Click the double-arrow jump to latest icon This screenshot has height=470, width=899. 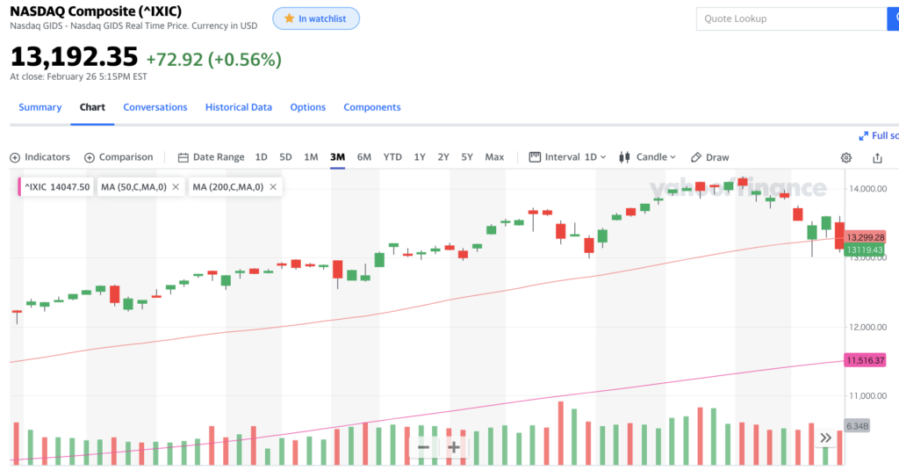coord(825,437)
